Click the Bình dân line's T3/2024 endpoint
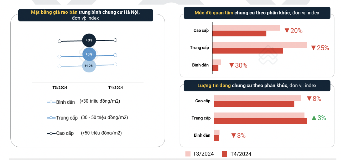Viewport: 341px width, 160px height. click(x=59, y=66)
